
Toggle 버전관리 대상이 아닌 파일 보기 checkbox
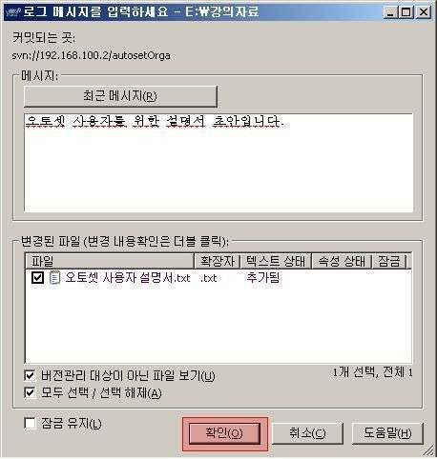pos(30,376)
